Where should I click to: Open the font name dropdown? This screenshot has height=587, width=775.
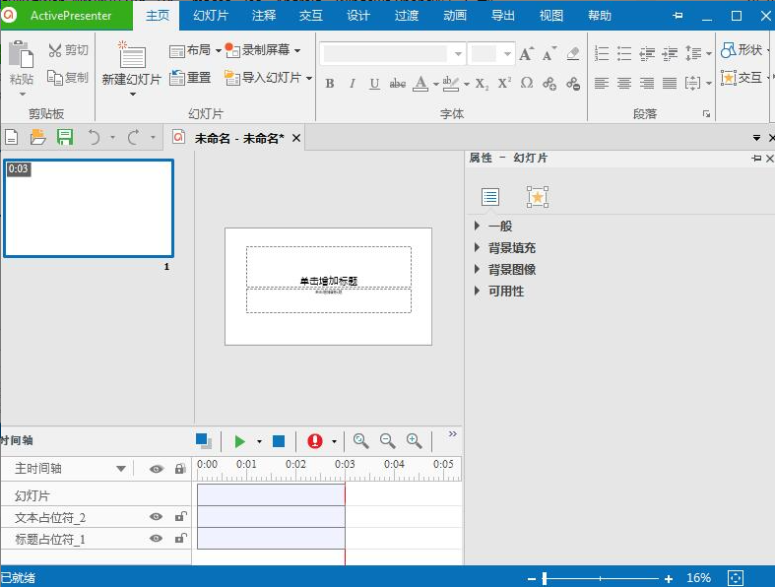point(458,53)
